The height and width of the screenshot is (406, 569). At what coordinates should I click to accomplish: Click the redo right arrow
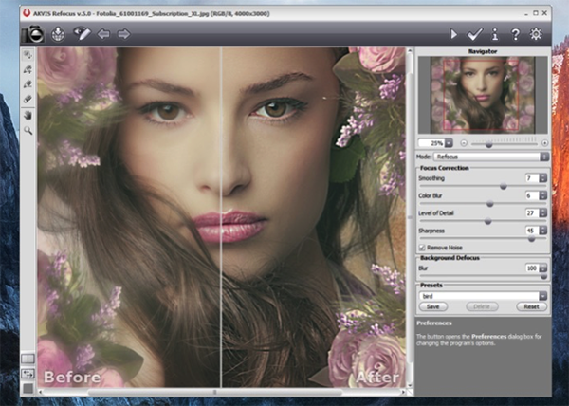pos(123,34)
